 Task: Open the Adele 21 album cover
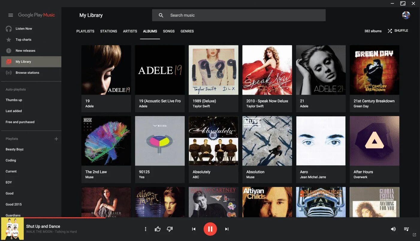click(x=321, y=70)
